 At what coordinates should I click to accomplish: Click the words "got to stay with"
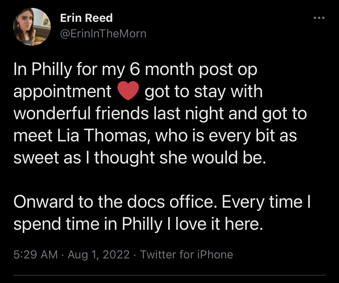[x=204, y=91]
